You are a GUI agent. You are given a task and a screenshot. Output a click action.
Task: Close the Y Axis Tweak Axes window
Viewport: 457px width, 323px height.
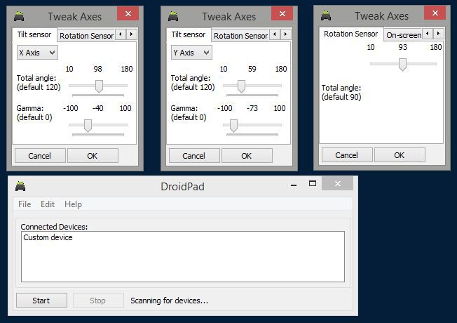coord(282,13)
